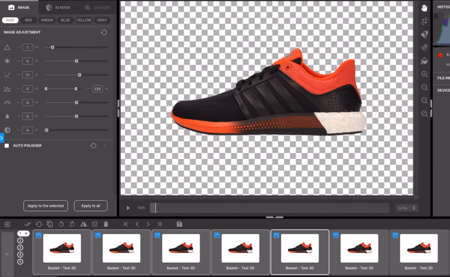This screenshot has height=277, width=450.
Task: Select row 2 radio button
Action: [x=20, y=241]
